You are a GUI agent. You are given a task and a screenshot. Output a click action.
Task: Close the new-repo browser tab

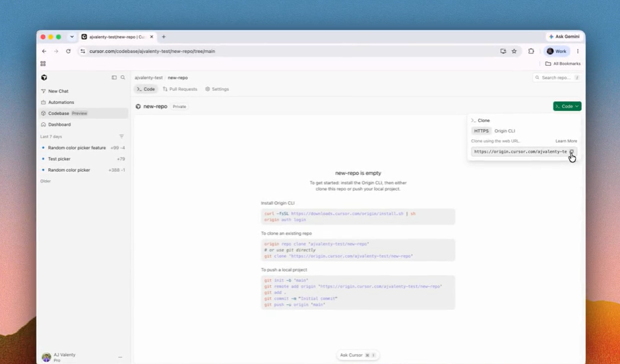(x=152, y=37)
